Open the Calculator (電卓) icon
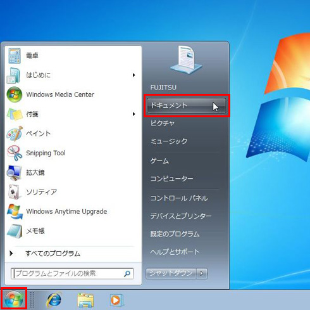This screenshot has height=310, width=310. point(15,56)
